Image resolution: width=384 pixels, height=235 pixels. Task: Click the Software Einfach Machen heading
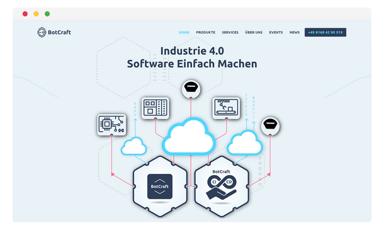(192, 64)
